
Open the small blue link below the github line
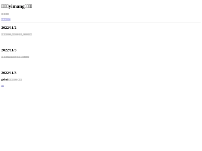pyautogui.click(x=3, y=86)
